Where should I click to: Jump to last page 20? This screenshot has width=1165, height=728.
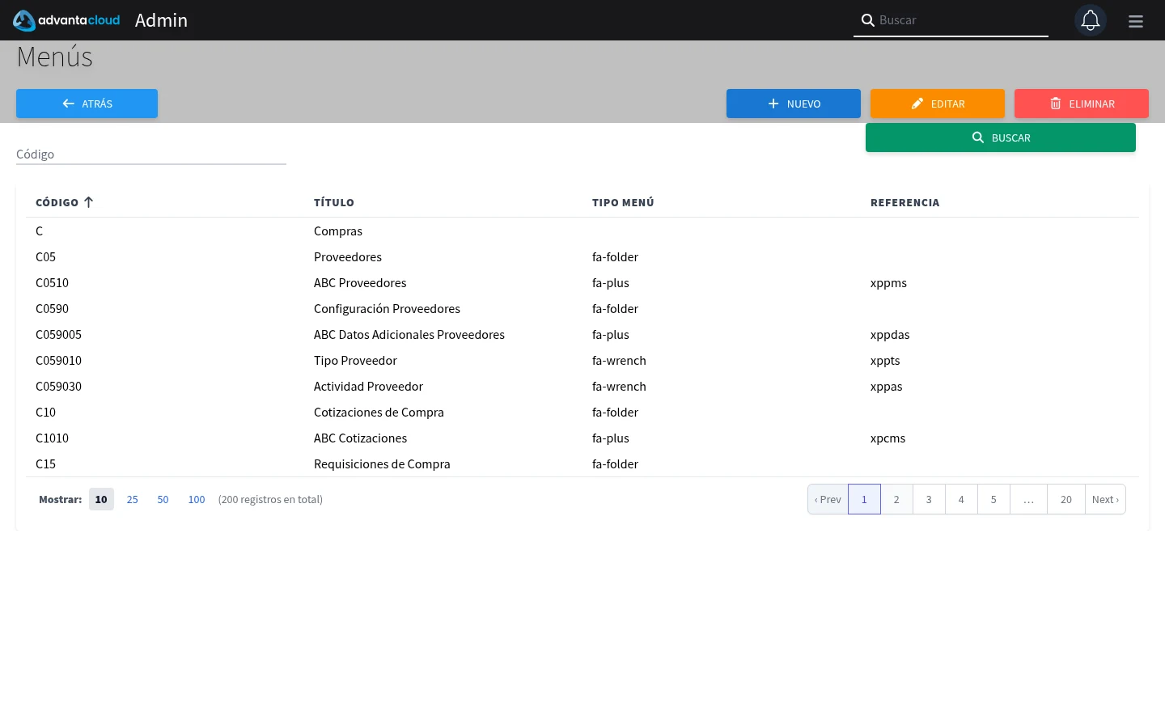point(1066,499)
